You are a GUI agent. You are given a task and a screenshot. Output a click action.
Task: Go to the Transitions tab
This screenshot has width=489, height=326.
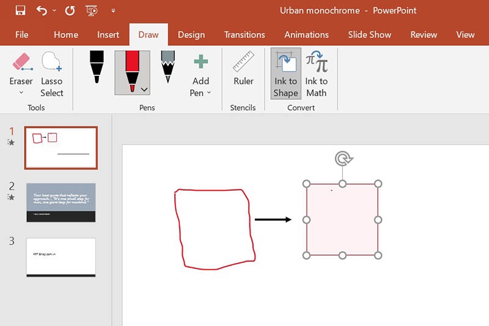(244, 35)
